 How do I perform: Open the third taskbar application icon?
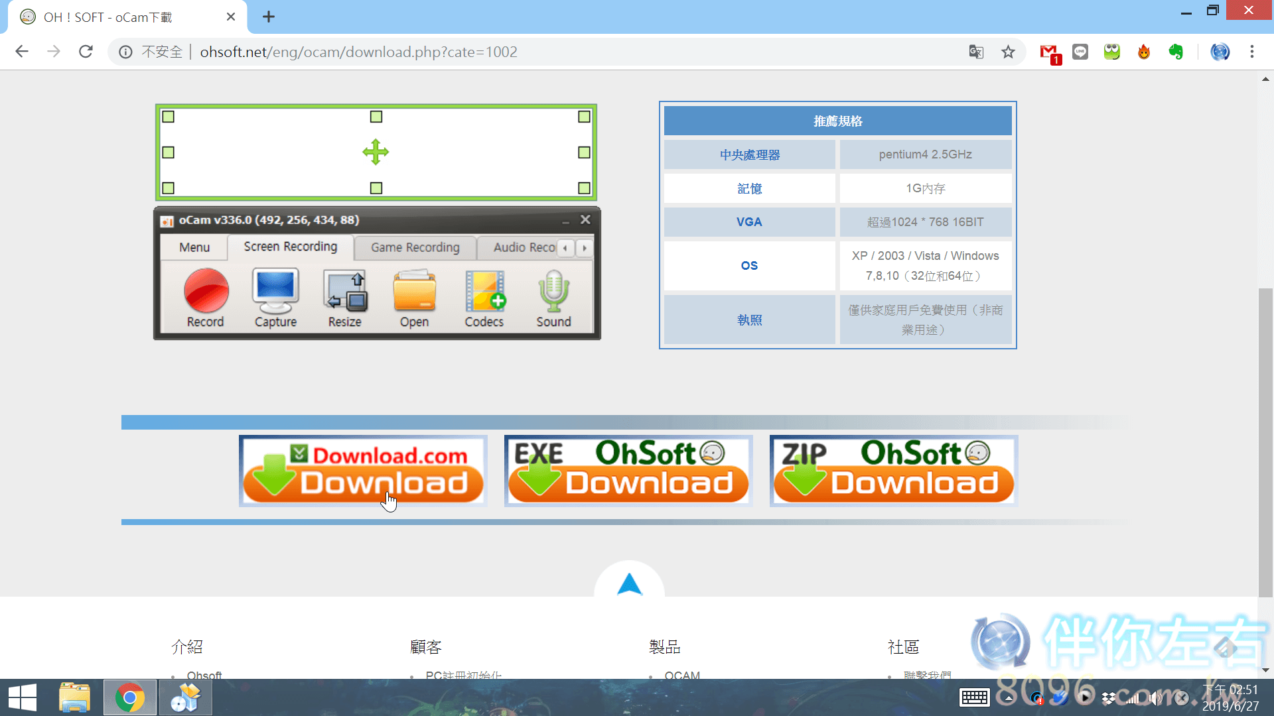point(185,697)
